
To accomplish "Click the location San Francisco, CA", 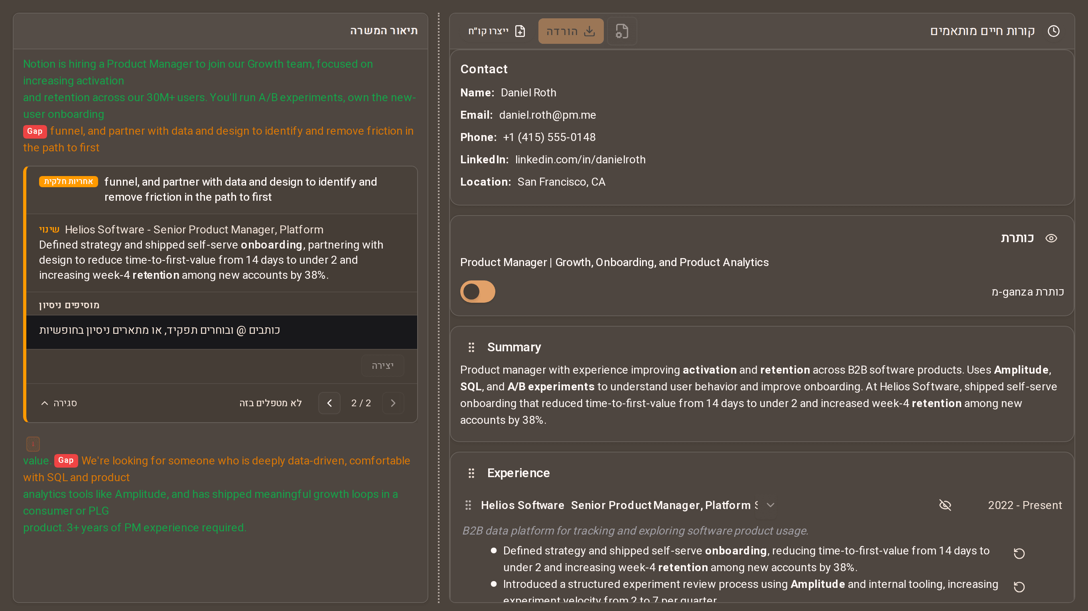I will click(x=561, y=182).
